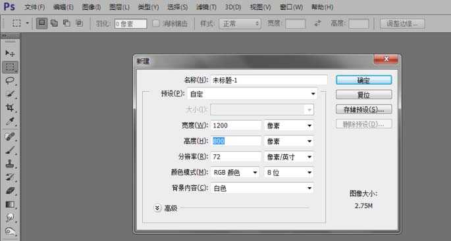Expand the collapsed toolbox panel arrows
The height and width of the screenshot is (241, 451).
(x=4, y=36)
